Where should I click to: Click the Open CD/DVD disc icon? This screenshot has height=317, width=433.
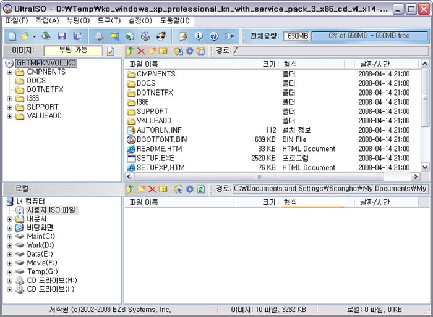[x=46, y=36]
